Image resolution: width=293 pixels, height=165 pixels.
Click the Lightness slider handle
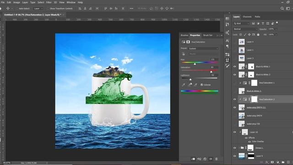(x=190, y=79)
